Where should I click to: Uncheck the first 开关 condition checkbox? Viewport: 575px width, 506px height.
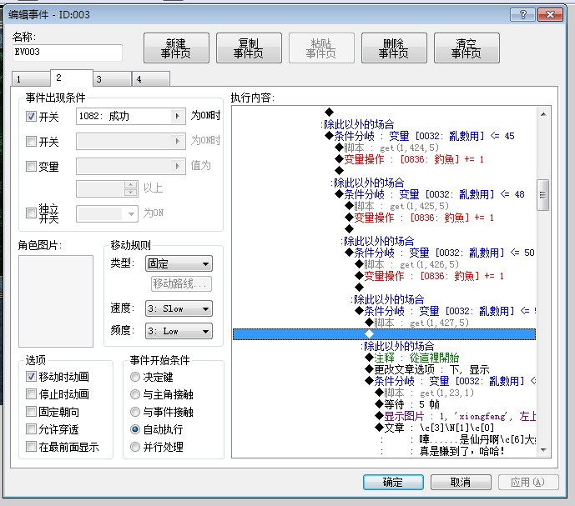click(31, 117)
